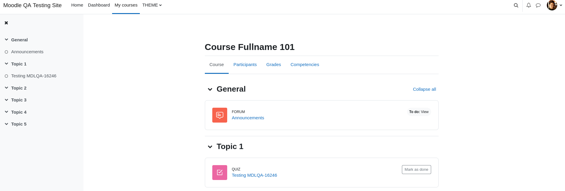Switch to the Participants tab
Image resolution: width=565 pixels, height=191 pixels.
pyautogui.click(x=245, y=65)
